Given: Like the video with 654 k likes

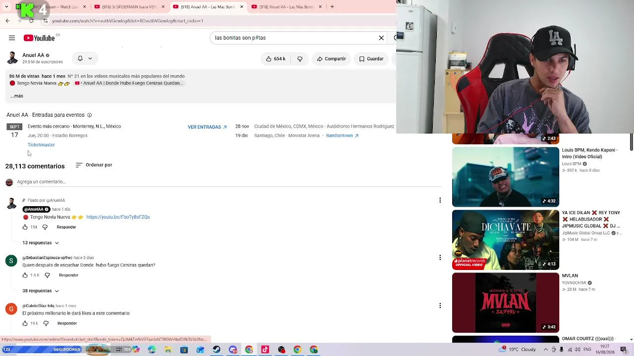Looking at the screenshot, I should (275, 59).
